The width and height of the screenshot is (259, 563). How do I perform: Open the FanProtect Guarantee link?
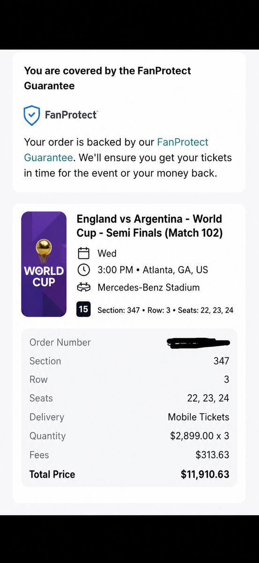click(x=116, y=150)
